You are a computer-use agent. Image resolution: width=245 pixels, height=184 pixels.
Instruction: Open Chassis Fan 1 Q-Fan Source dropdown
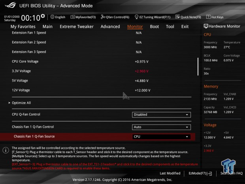pos(161,137)
